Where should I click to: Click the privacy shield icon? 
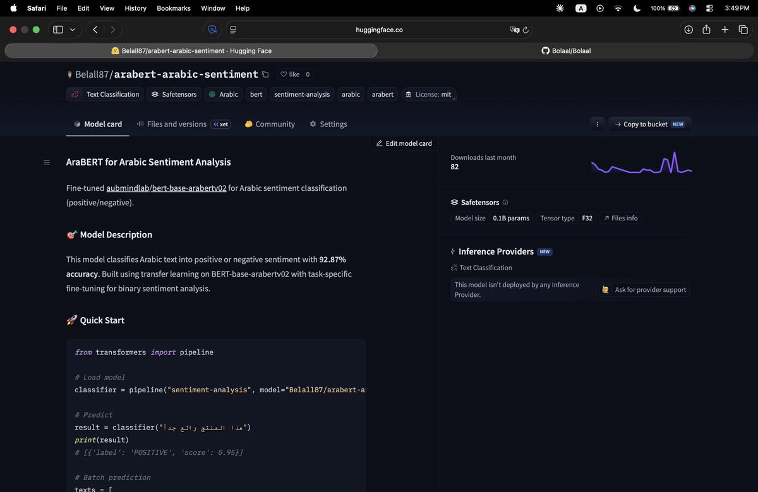(x=212, y=30)
